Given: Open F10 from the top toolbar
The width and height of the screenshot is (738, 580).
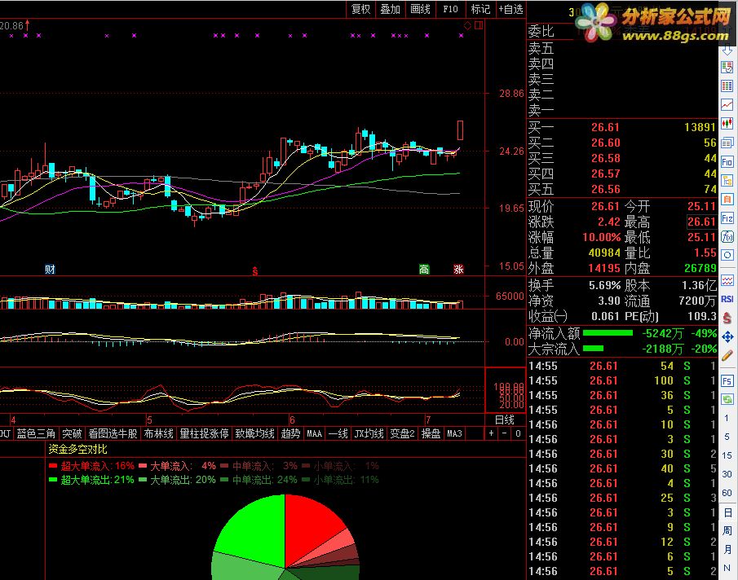Looking at the screenshot, I should click(x=450, y=9).
